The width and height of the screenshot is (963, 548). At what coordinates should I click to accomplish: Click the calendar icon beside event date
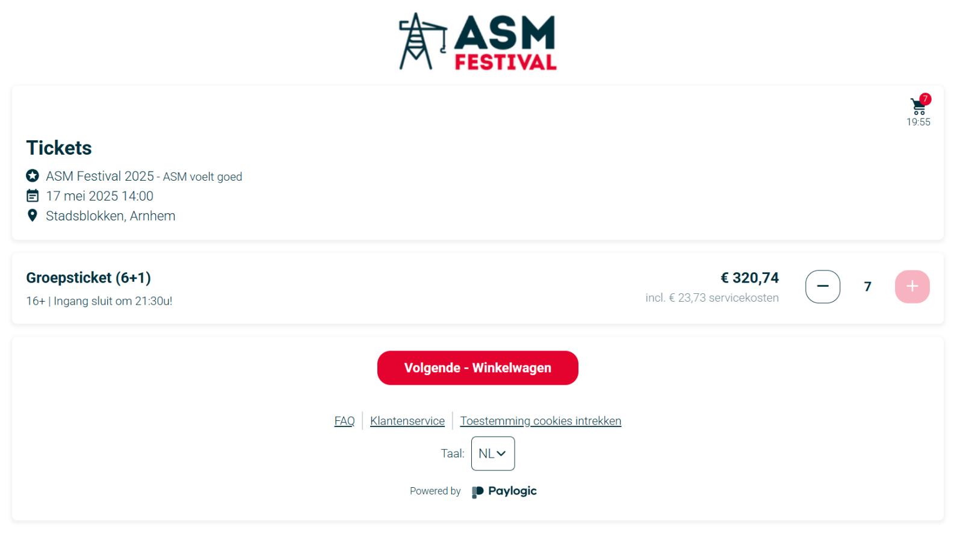(x=33, y=196)
